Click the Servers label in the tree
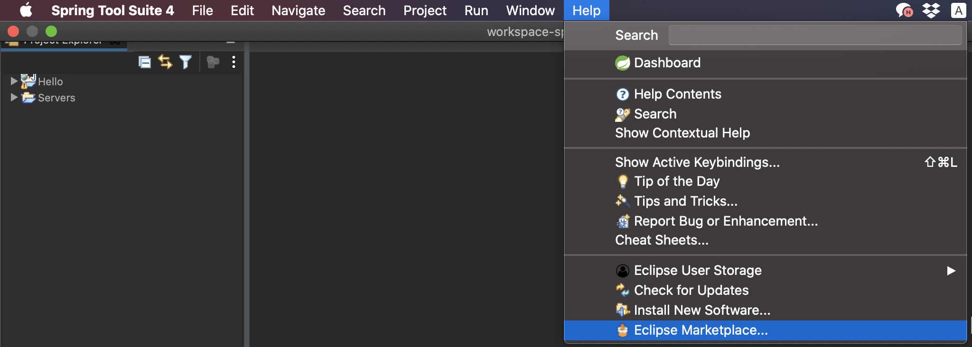972x347 pixels. (x=56, y=98)
